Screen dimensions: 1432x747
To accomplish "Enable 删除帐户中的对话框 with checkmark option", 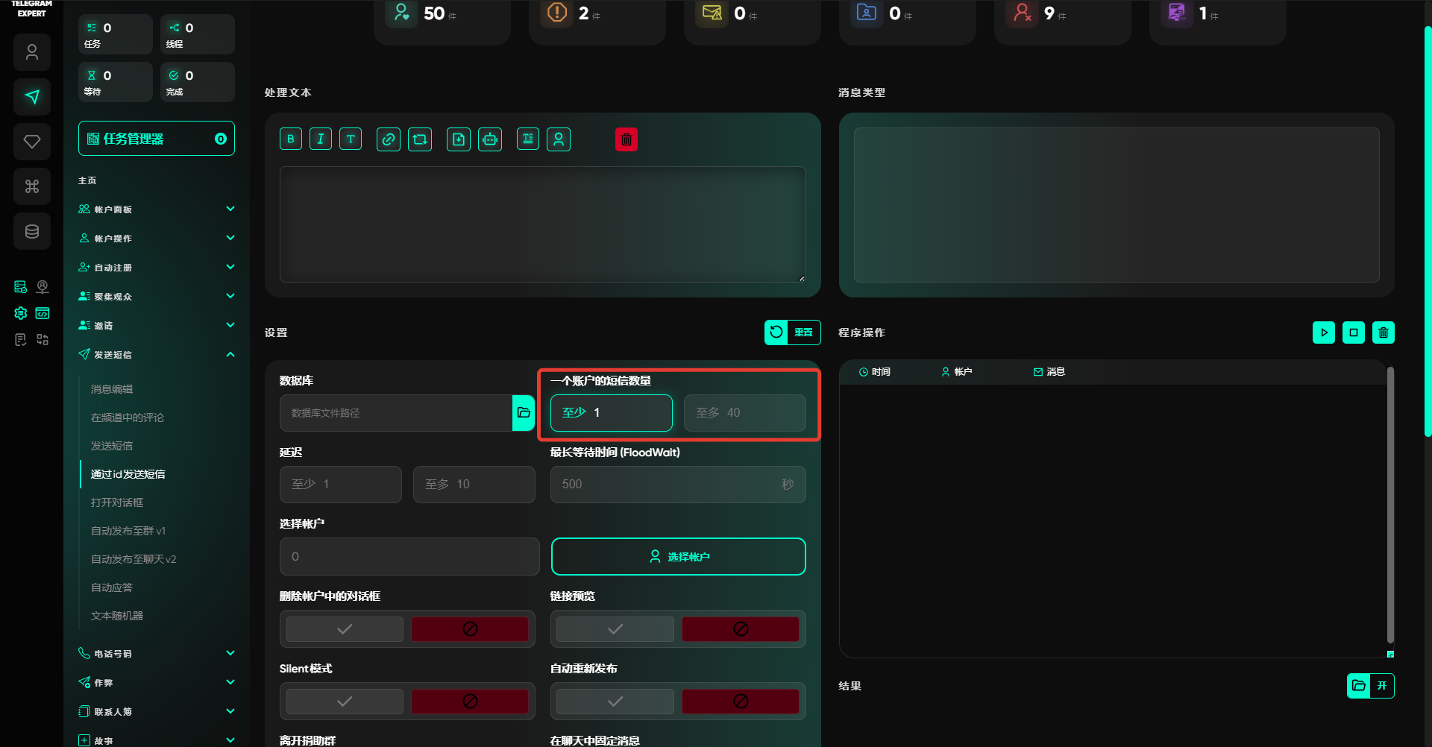I will click(345, 629).
